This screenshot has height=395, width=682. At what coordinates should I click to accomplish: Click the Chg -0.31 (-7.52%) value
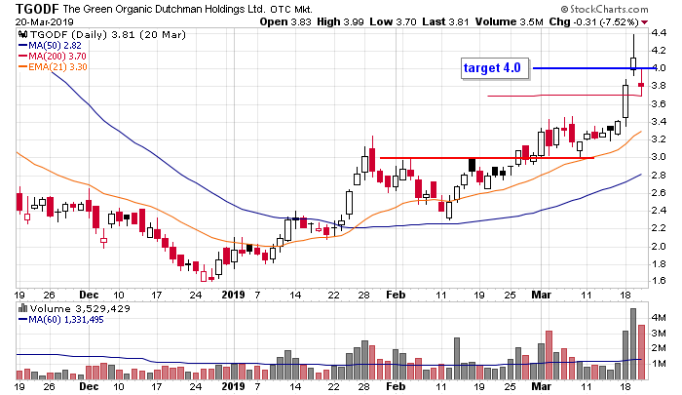tap(593, 21)
